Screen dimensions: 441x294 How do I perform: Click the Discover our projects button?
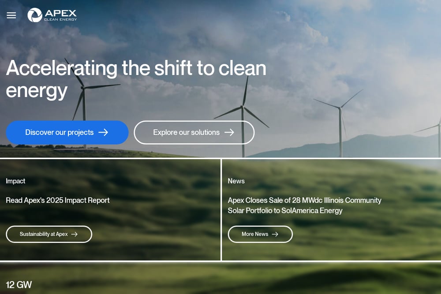click(67, 132)
